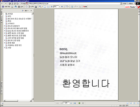The width and height of the screenshot is (140, 107).
Task: Jump to last page button
Action: (x=75, y=103)
